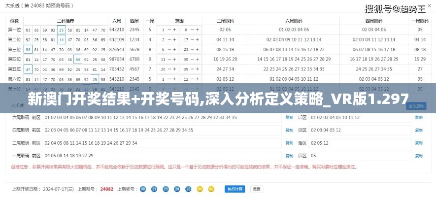Click the blue lottery ball number 08
436x197 pixels.
143,189
